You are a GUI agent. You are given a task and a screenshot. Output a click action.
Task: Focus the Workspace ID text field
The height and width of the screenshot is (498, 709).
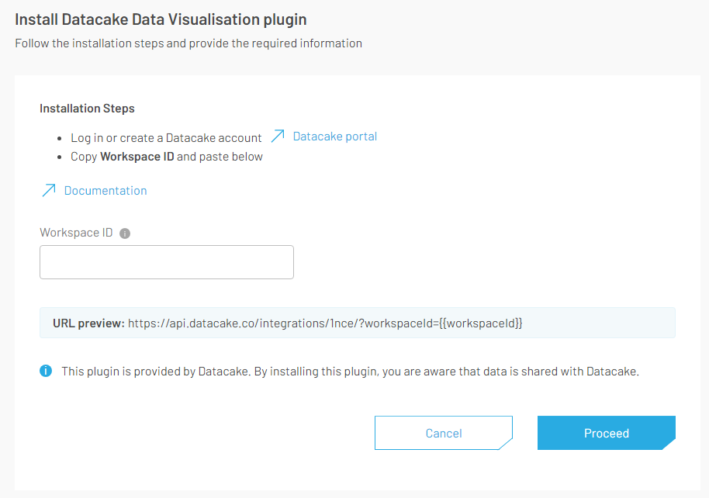[167, 262]
